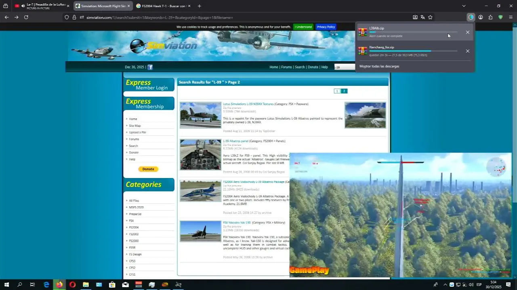Open the tab overview icon at far left
Image resolution: width=517 pixels, height=290 pixels.
(5, 6)
